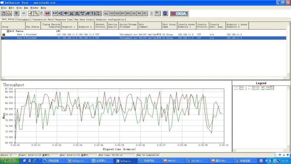Click the Add Multicast Group toolbar icon
The width and height of the screenshot is (291, 164).
(x=60, y=13)
